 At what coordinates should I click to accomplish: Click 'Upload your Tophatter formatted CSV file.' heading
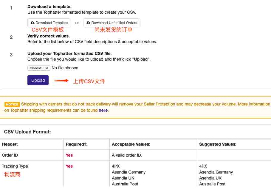pos(69,53)
